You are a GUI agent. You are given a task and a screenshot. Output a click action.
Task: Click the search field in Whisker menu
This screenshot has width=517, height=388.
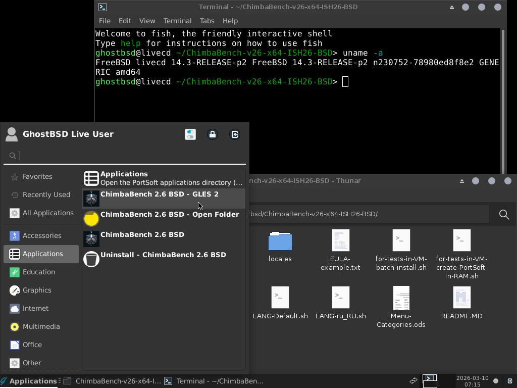pyautogui.click(x=125, y=156)
